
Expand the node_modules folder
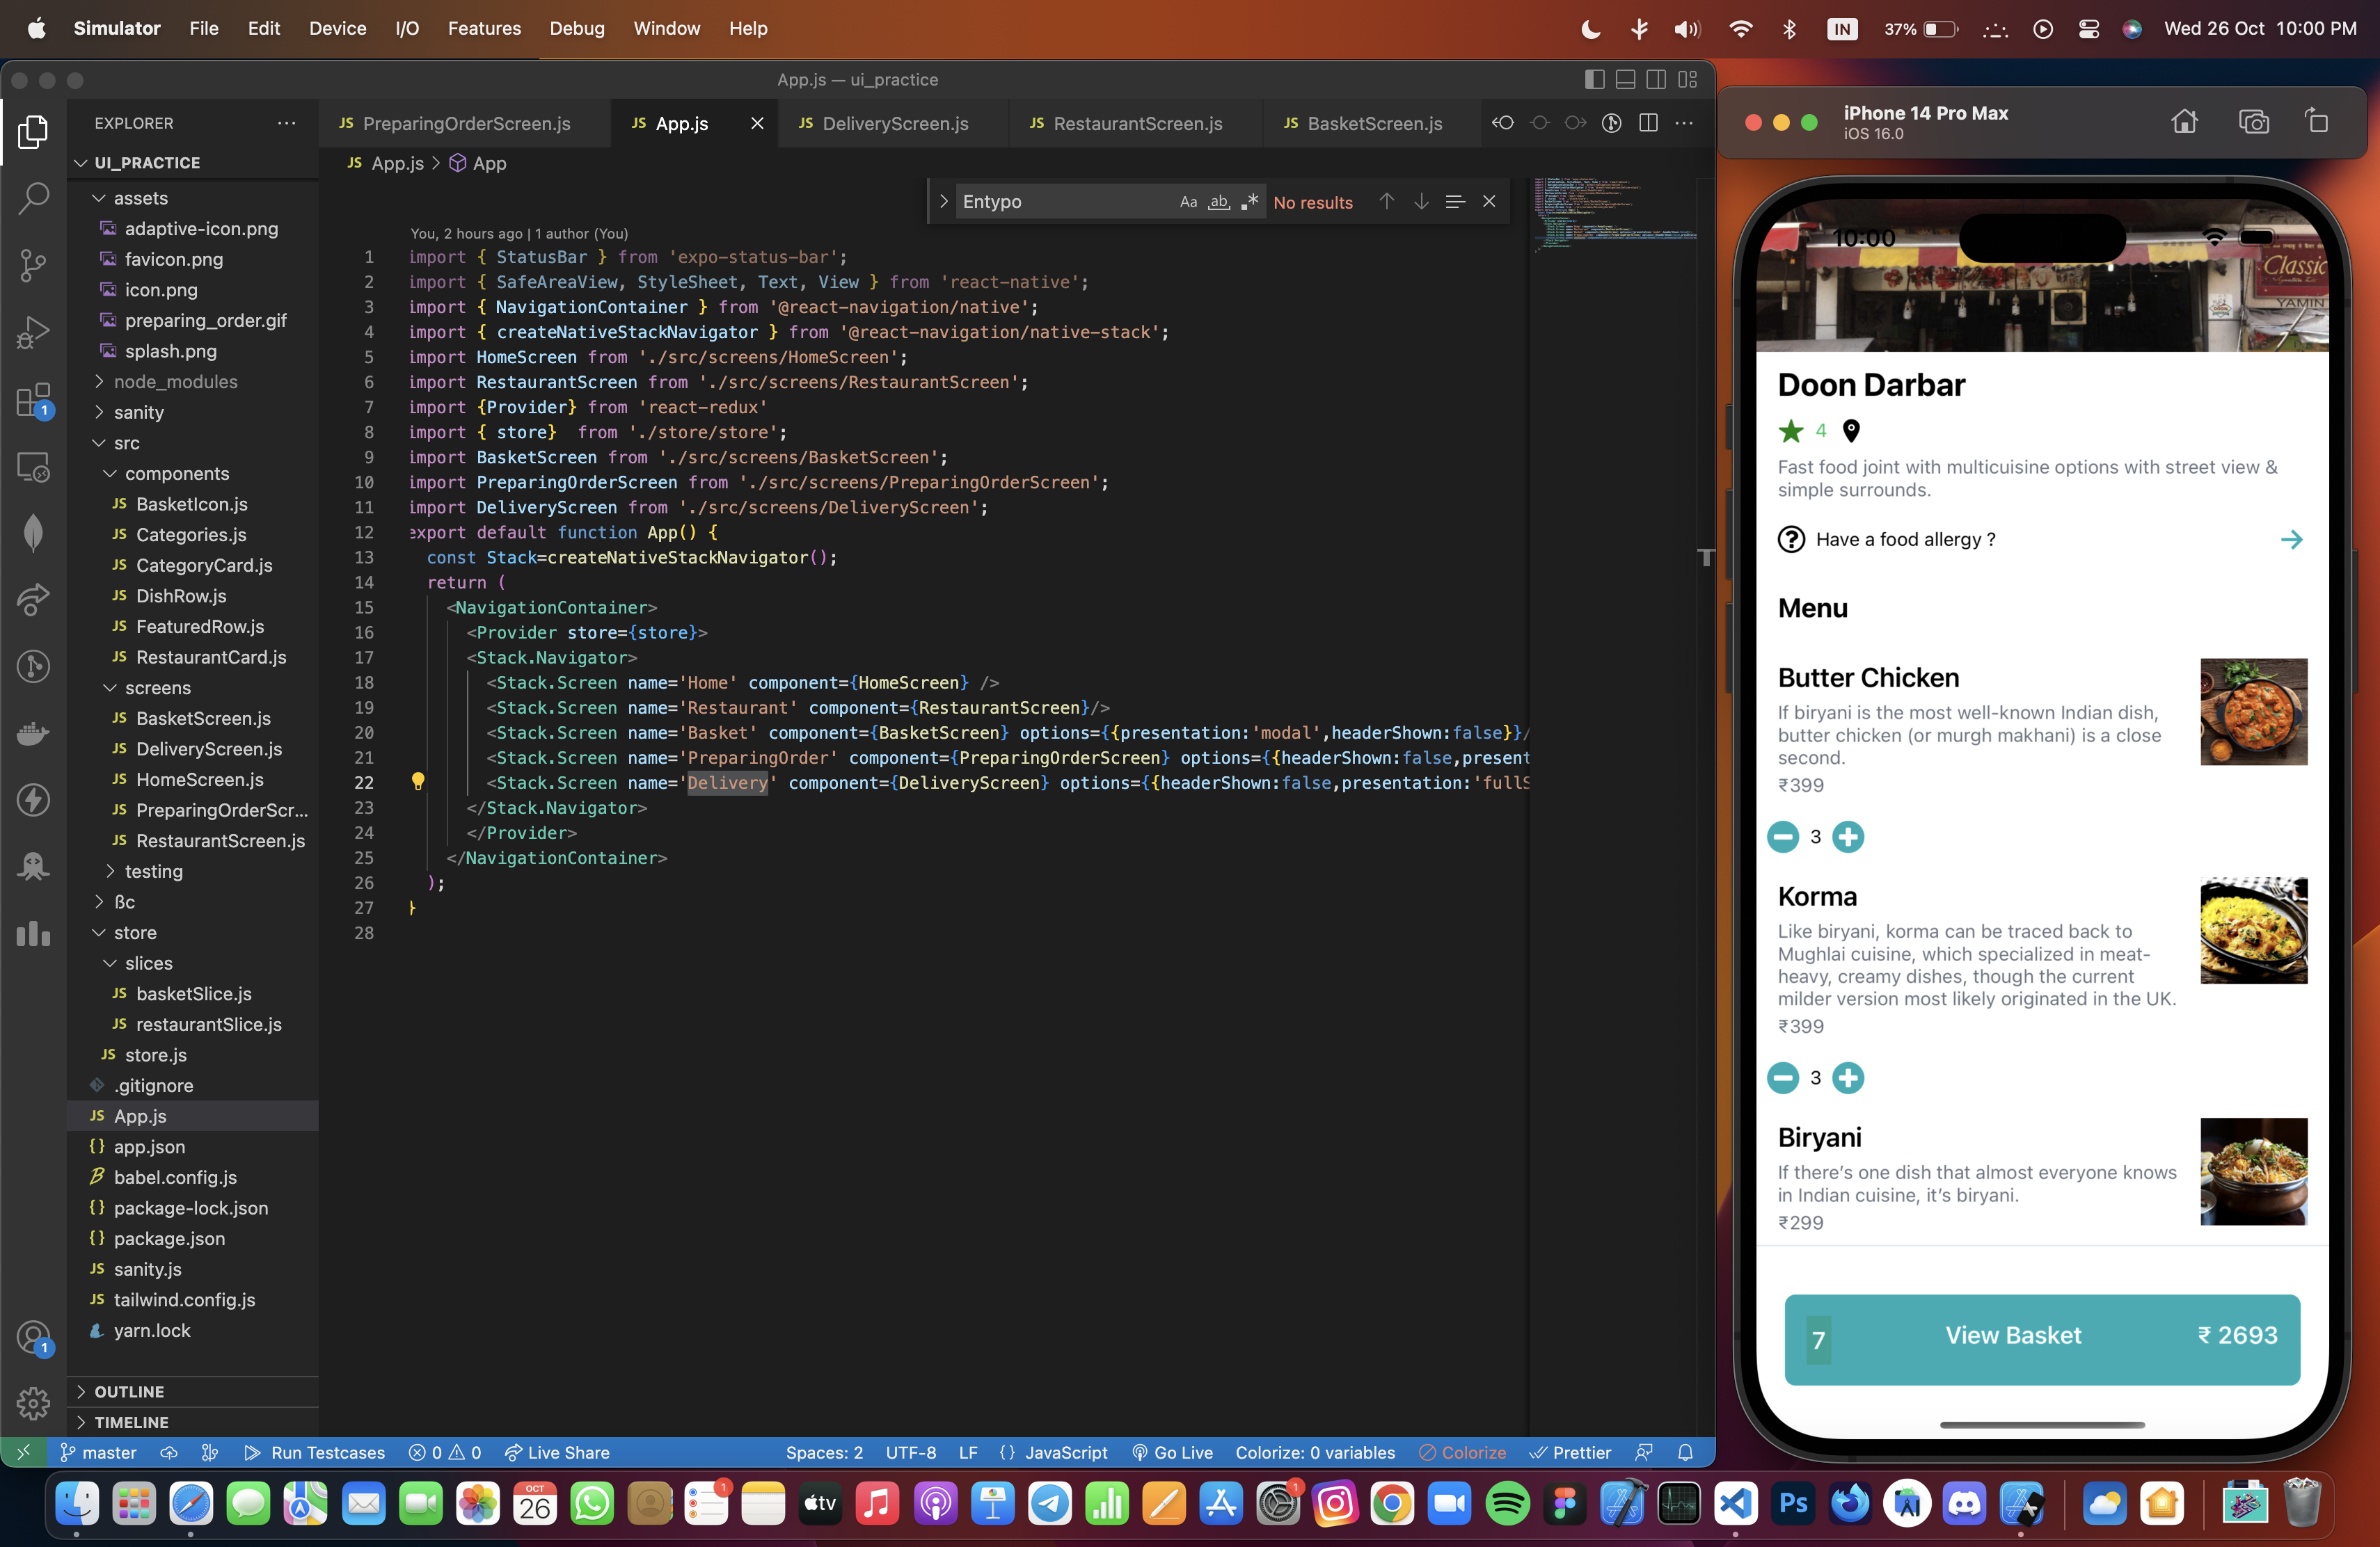click(x=99, y=380)
